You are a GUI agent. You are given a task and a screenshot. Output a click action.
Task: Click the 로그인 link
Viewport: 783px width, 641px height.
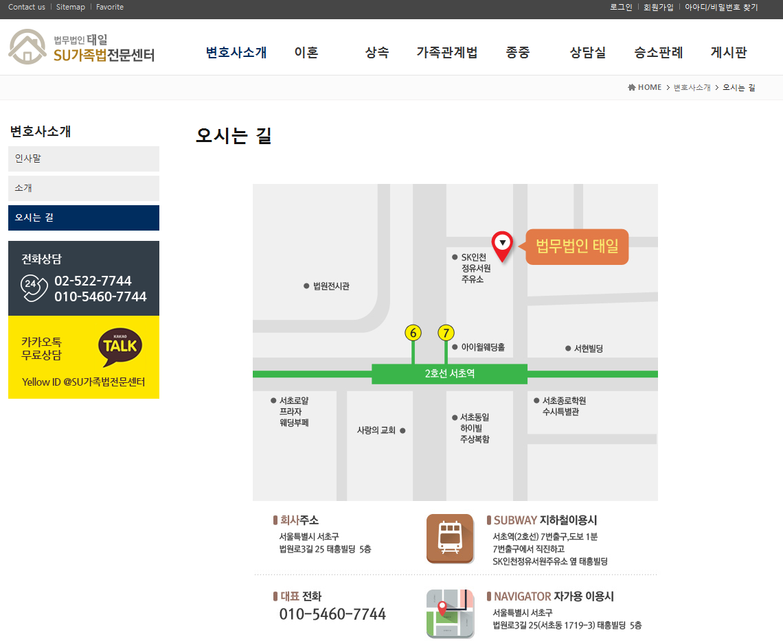(621, 7)
